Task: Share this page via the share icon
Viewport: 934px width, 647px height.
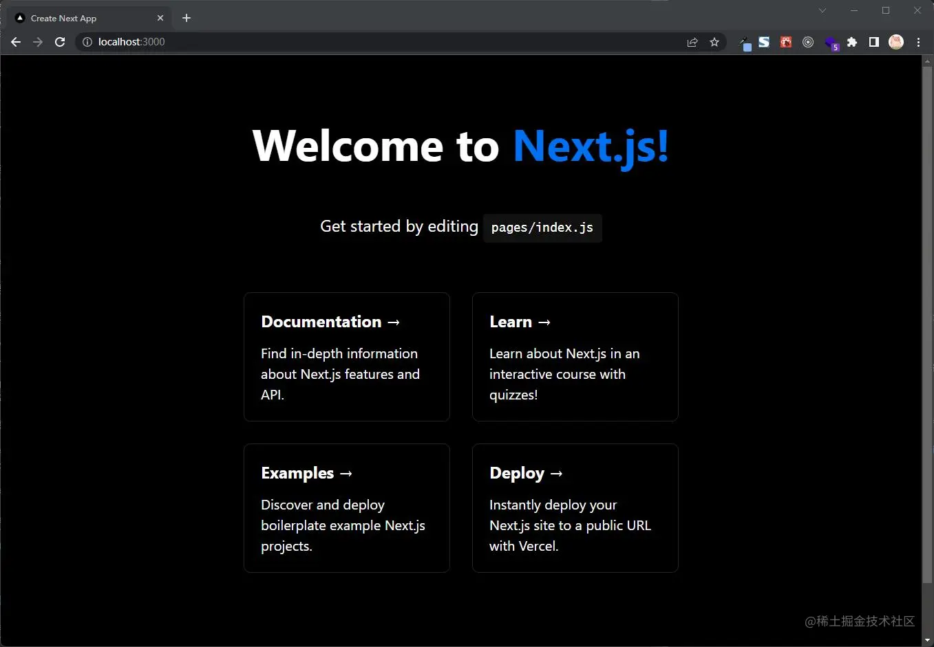Action: (692, 42)
